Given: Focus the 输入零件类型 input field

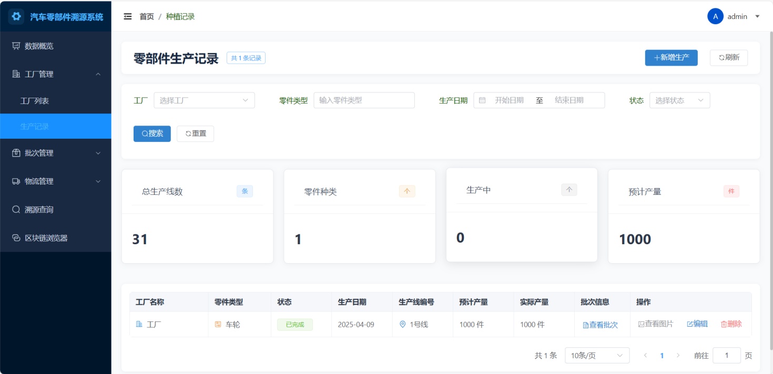Looking at the screenshot, I should [364, 100].
